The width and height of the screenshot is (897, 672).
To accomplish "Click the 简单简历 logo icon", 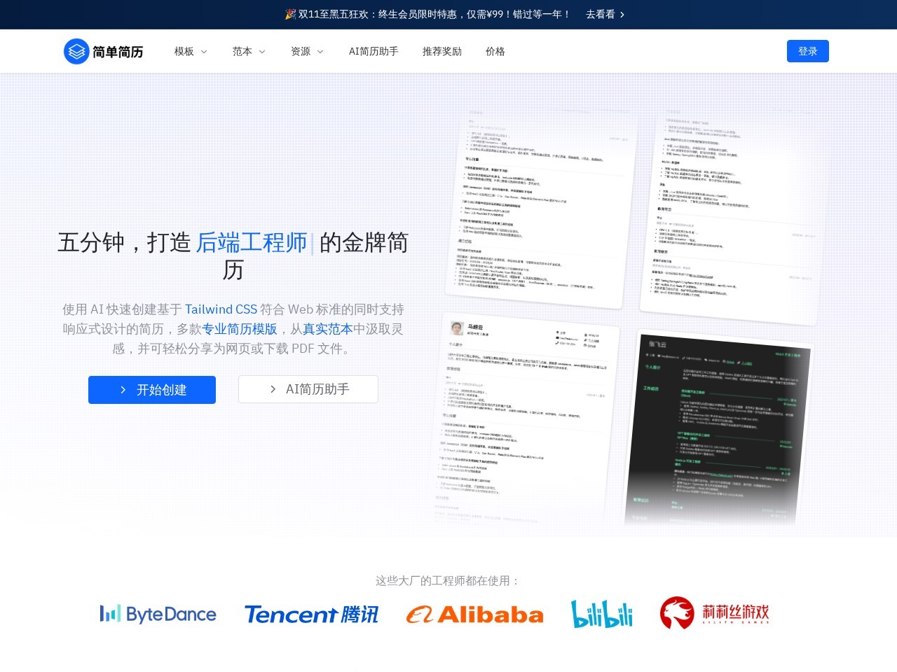I will (x=76, y=51).
